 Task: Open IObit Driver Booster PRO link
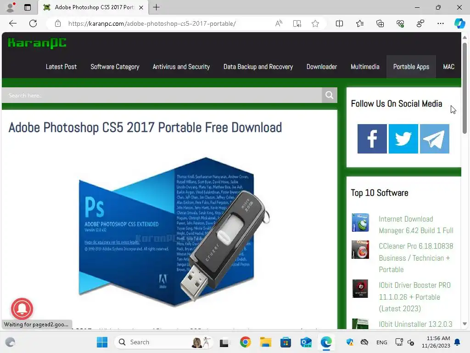(x=415, y=296)
